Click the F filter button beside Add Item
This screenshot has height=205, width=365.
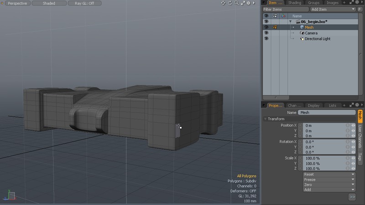coord(360,9)
